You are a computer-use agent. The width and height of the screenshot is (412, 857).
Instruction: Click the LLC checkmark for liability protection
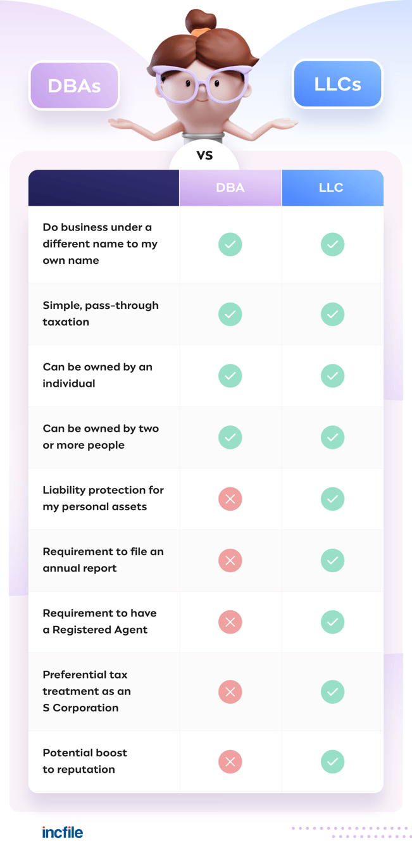coord(332,499)
